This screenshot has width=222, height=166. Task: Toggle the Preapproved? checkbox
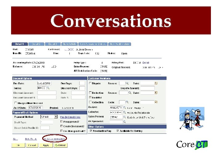point(61,121)
